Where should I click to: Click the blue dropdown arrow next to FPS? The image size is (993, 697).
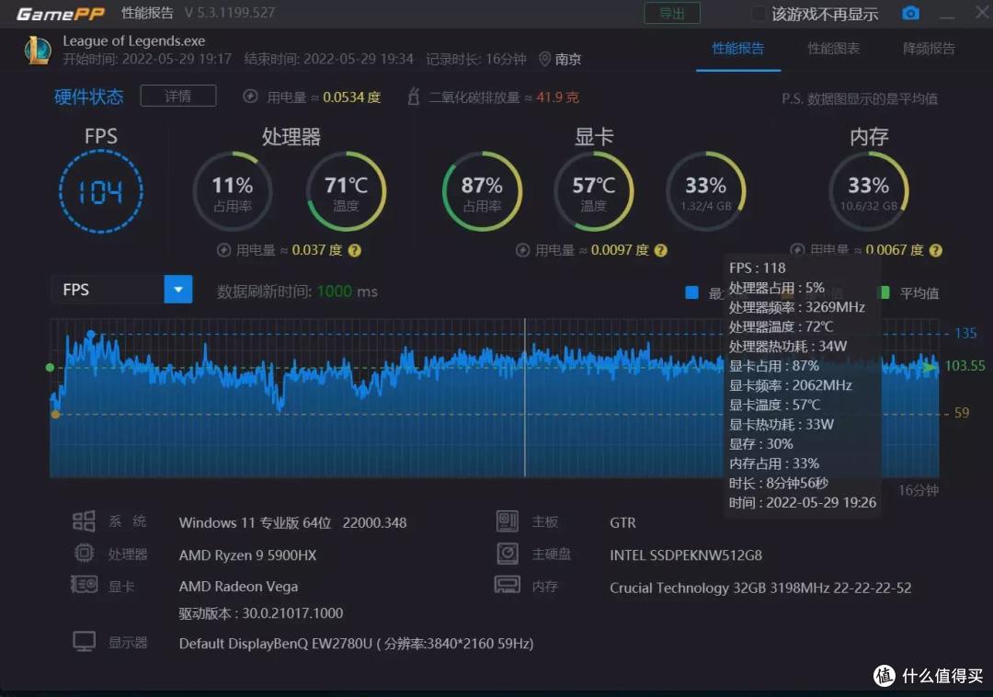(178, 290)
